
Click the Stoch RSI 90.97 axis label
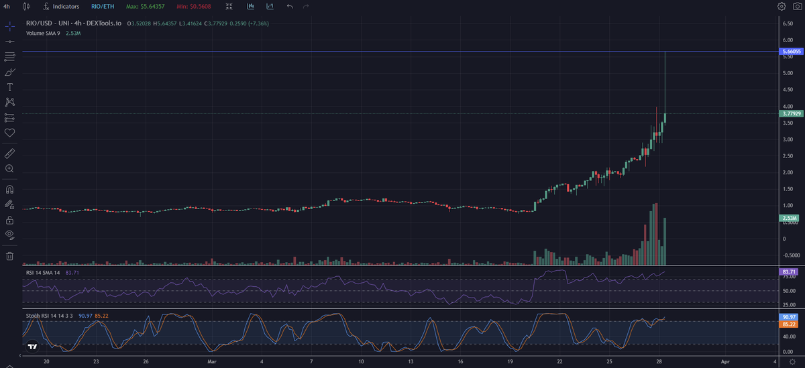point(788,316)
